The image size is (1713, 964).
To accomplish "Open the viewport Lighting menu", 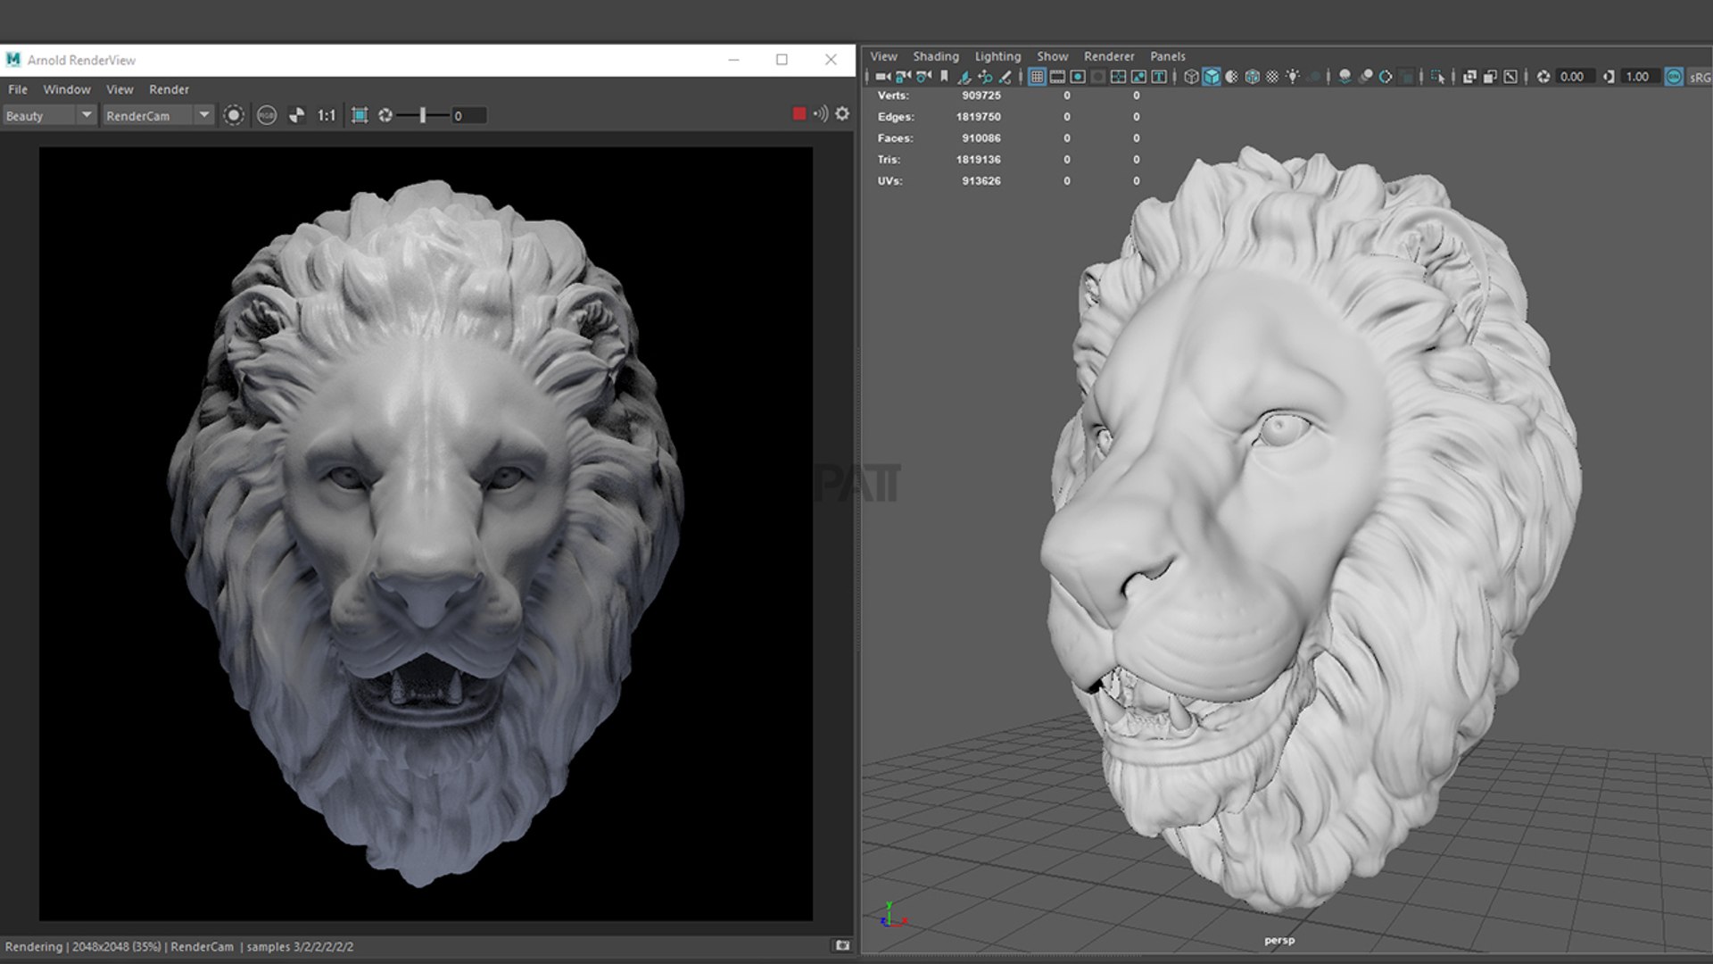I will point(997,56).
